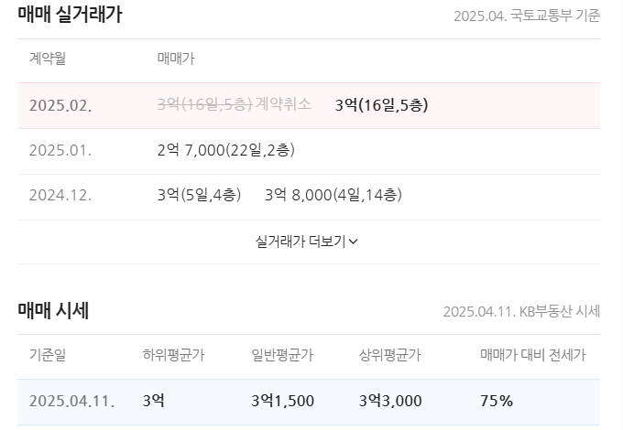Select the cancelled 3억(16일,5층) 계약취소 entry

click(234, 104)
